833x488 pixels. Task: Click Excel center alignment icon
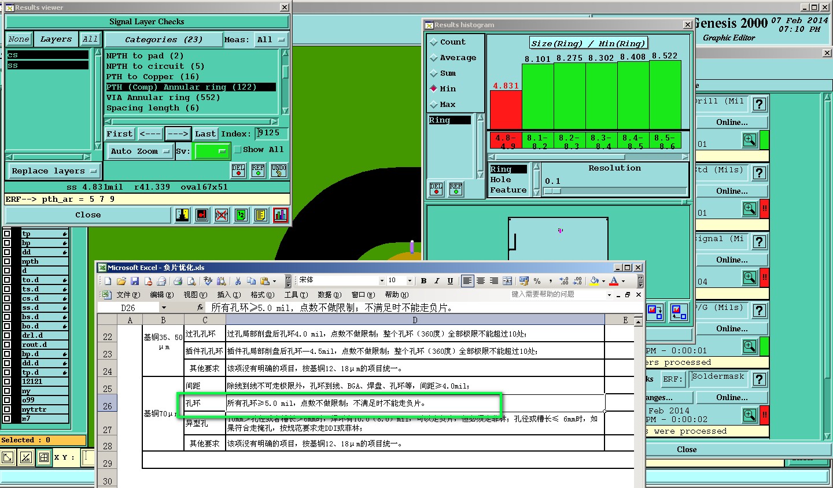pos(481,281)
